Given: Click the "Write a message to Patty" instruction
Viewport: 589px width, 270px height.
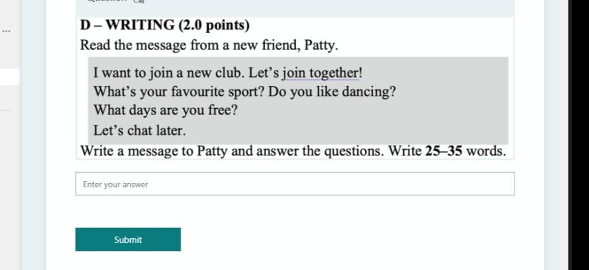Looking at the screenshot, I should point(154,151).
